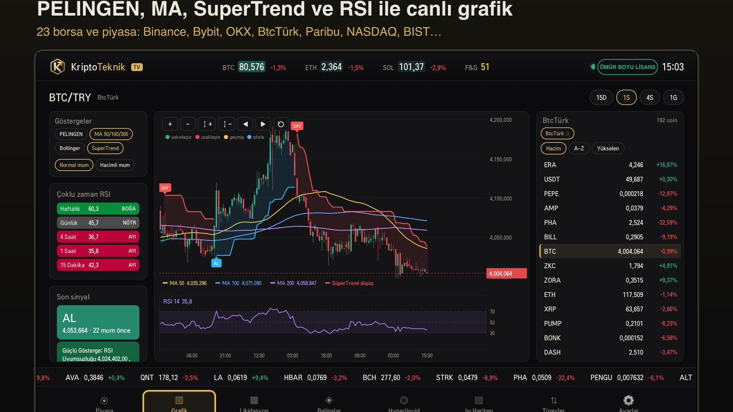Sort coin list A–Z

click(579, 148)
